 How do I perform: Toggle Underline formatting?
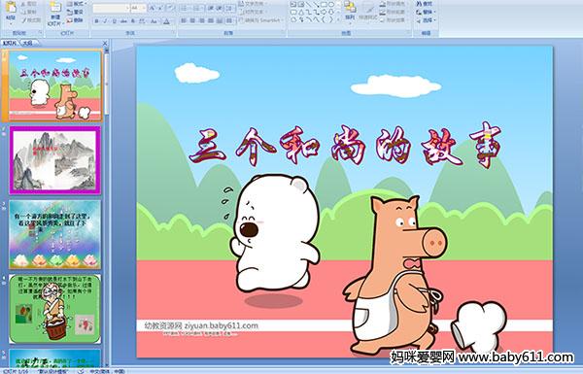114,21
